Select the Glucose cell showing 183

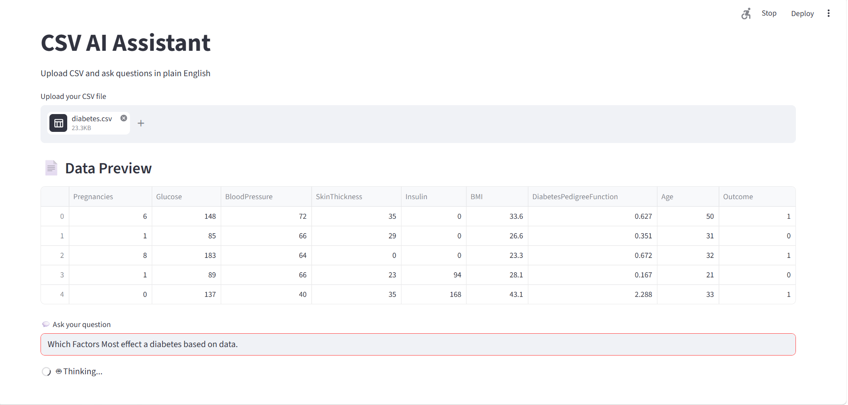[187, 255]
